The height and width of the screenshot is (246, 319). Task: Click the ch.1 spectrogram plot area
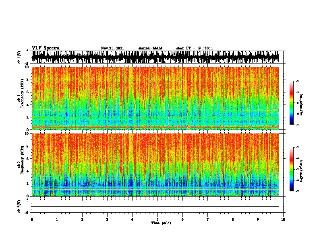[x=155, y=98]
